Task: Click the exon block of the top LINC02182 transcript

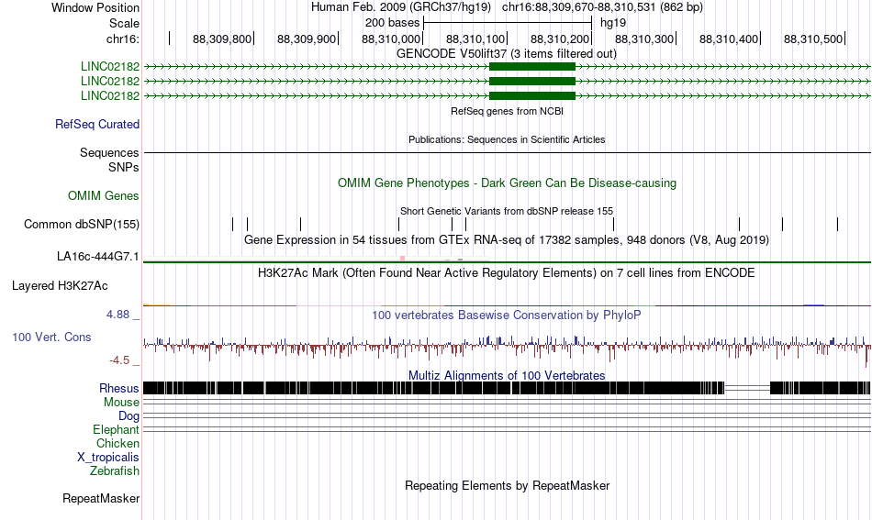Action: pyautogui.click(x=532, y=67)
